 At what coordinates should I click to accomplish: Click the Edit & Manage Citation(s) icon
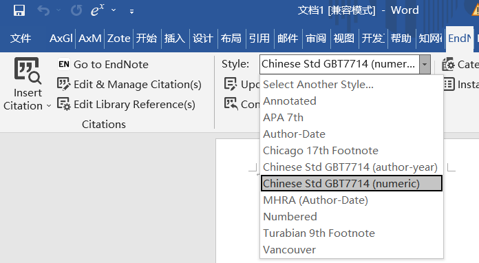click(64, 84)
